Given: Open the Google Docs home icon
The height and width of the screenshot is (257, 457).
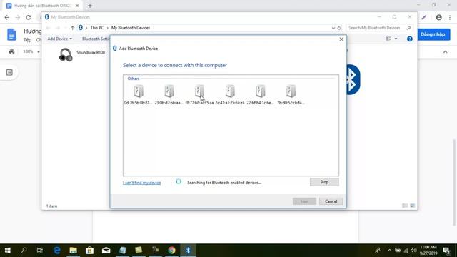Looking at the screenshot, I should [x=11, y=35].
